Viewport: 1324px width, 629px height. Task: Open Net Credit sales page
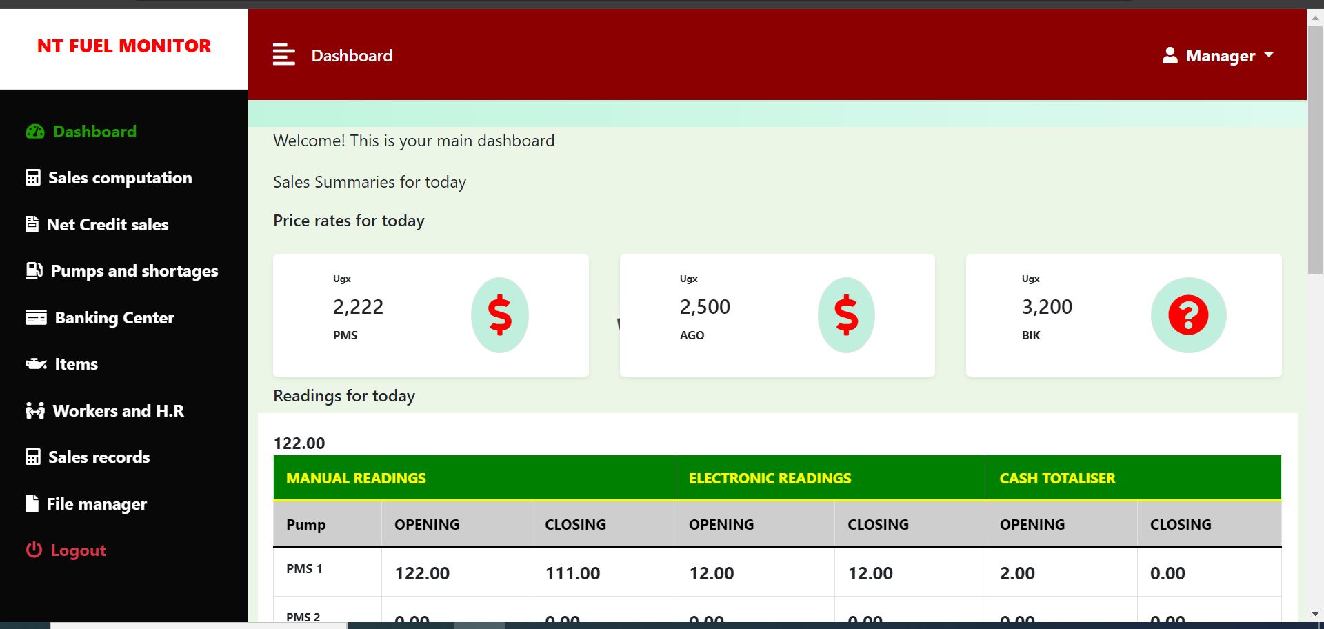107,225
